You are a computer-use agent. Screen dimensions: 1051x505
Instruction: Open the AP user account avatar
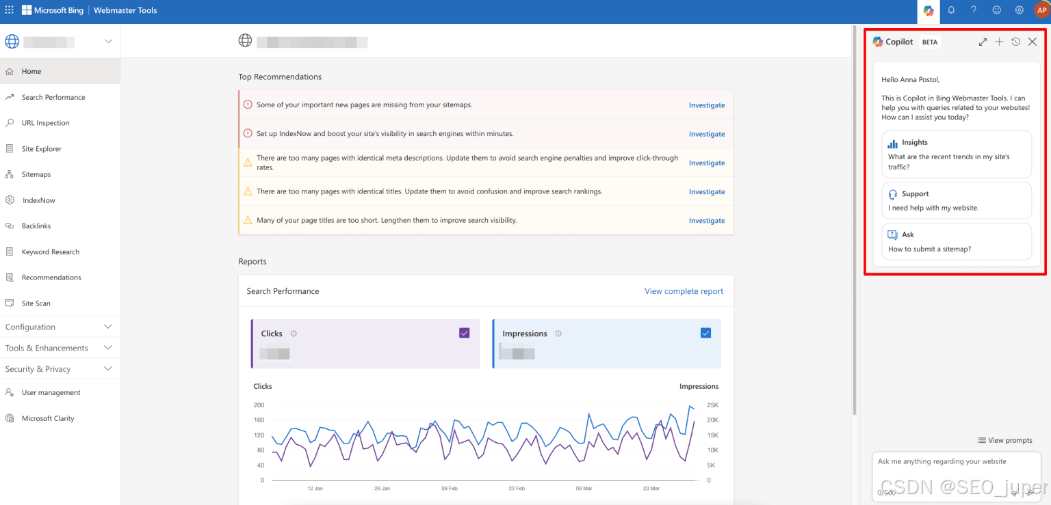[x=1041, y=10]
